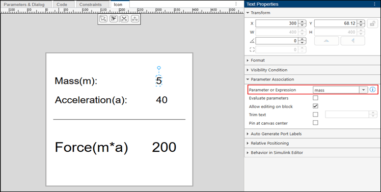Increment the X position value
This screenshot has width=381, height=192.
pos(302,21)
